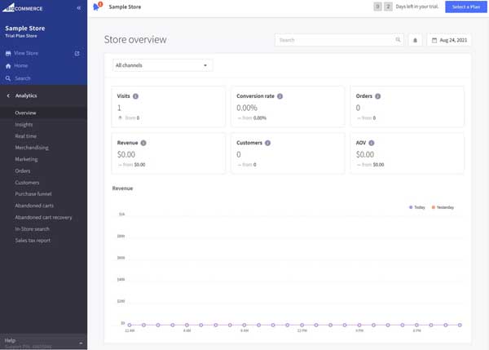
Task: Open the Aug 24, 2021 date picker
Action: [x=449, y=40]
